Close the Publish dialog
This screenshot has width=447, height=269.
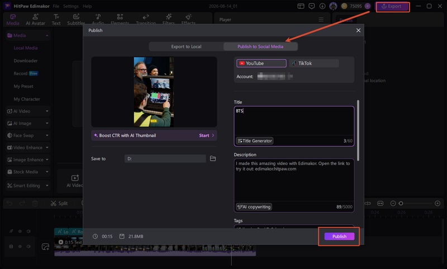click(x=358, y=30)
